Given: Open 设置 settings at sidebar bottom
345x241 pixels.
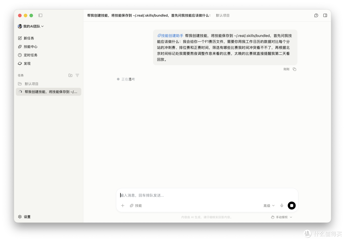Looking at the screenshot, I should (x=24, y=217).
